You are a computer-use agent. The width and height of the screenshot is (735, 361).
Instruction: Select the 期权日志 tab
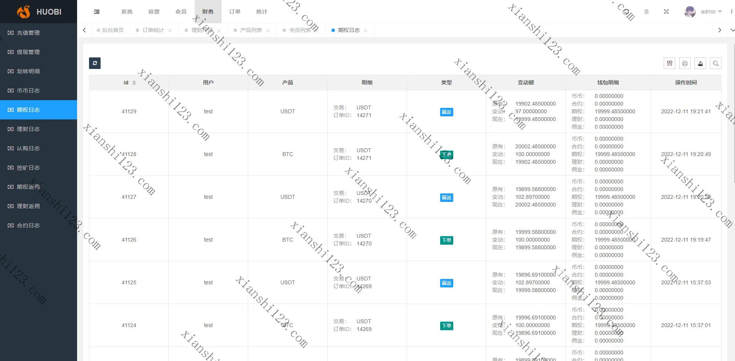point(349,30)
